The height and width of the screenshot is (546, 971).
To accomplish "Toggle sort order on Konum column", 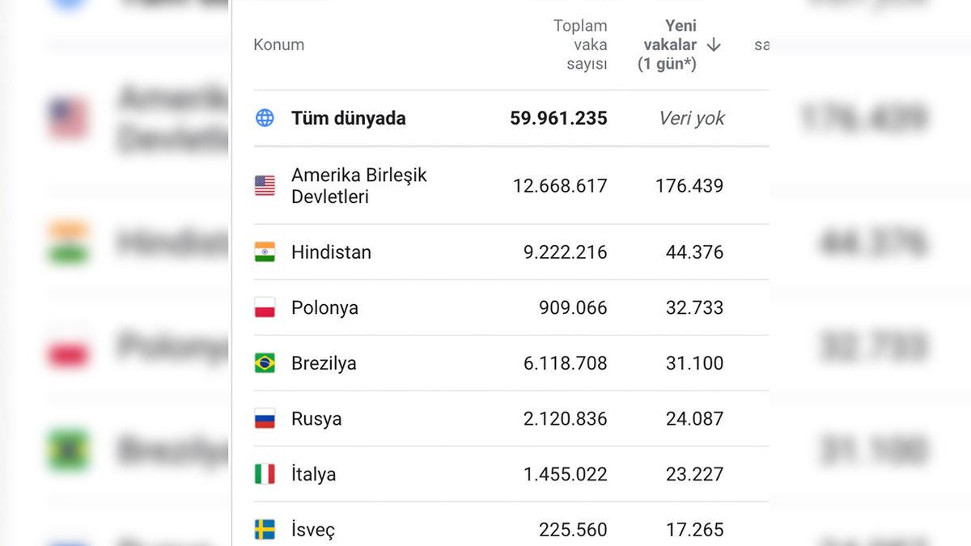I will [279, 44].
